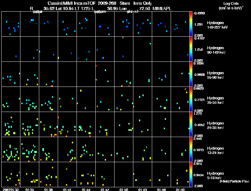
Task: Click the colorbar value '0.7101'
Action: pyautogui.click(x=200, y=100)
